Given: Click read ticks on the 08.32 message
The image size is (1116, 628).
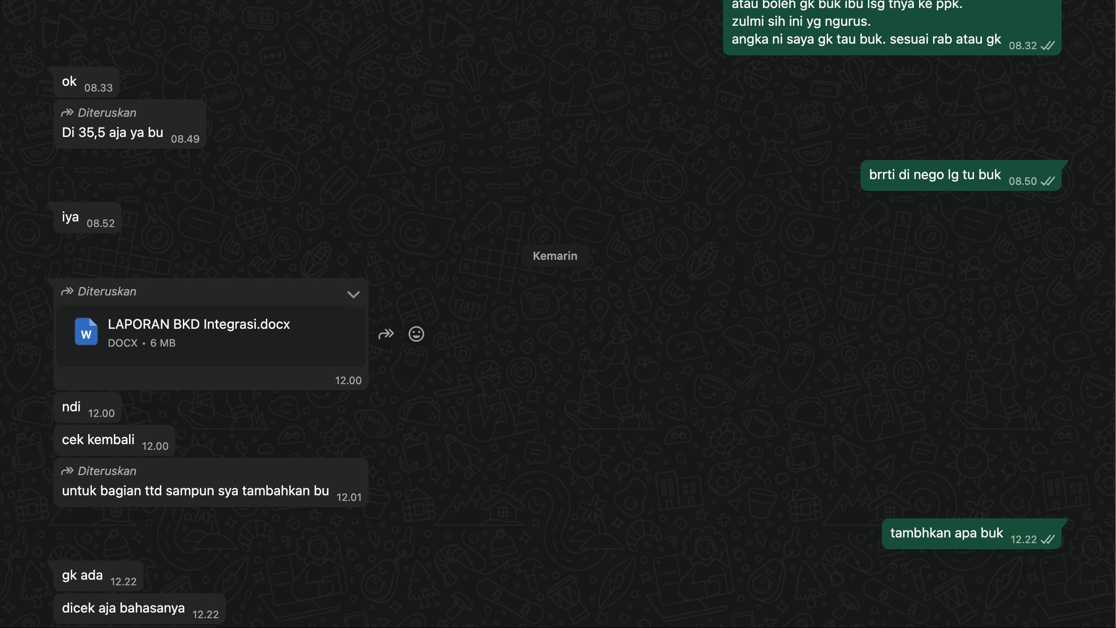Looking at the screenshot, I should point(1048,45).
